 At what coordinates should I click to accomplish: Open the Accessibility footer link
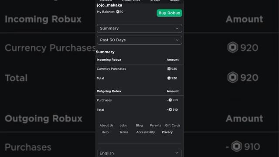pyautogui.click(x=145, y=132)
